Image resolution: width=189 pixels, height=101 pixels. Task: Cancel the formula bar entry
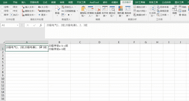[28, 25]
